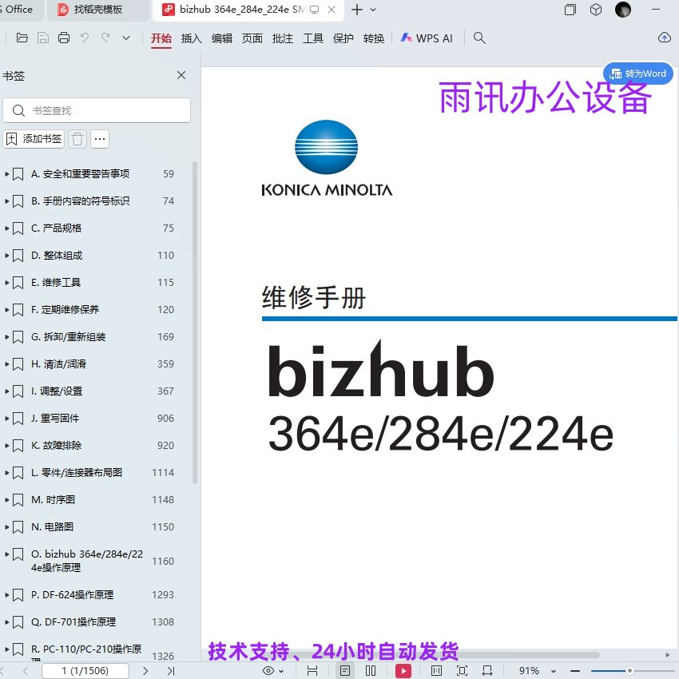Open bookmark Q. DF-701操作原理
This screenshot has height=679, width=679.
[73, 622]
